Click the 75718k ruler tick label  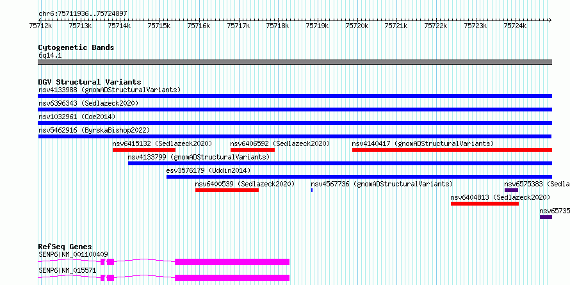click(278, 26)
